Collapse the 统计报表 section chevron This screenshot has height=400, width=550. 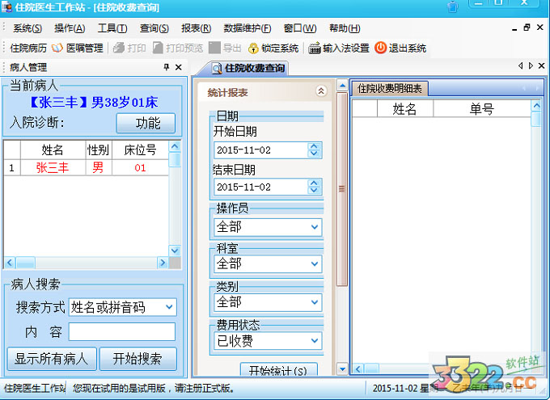click(321, 91)
